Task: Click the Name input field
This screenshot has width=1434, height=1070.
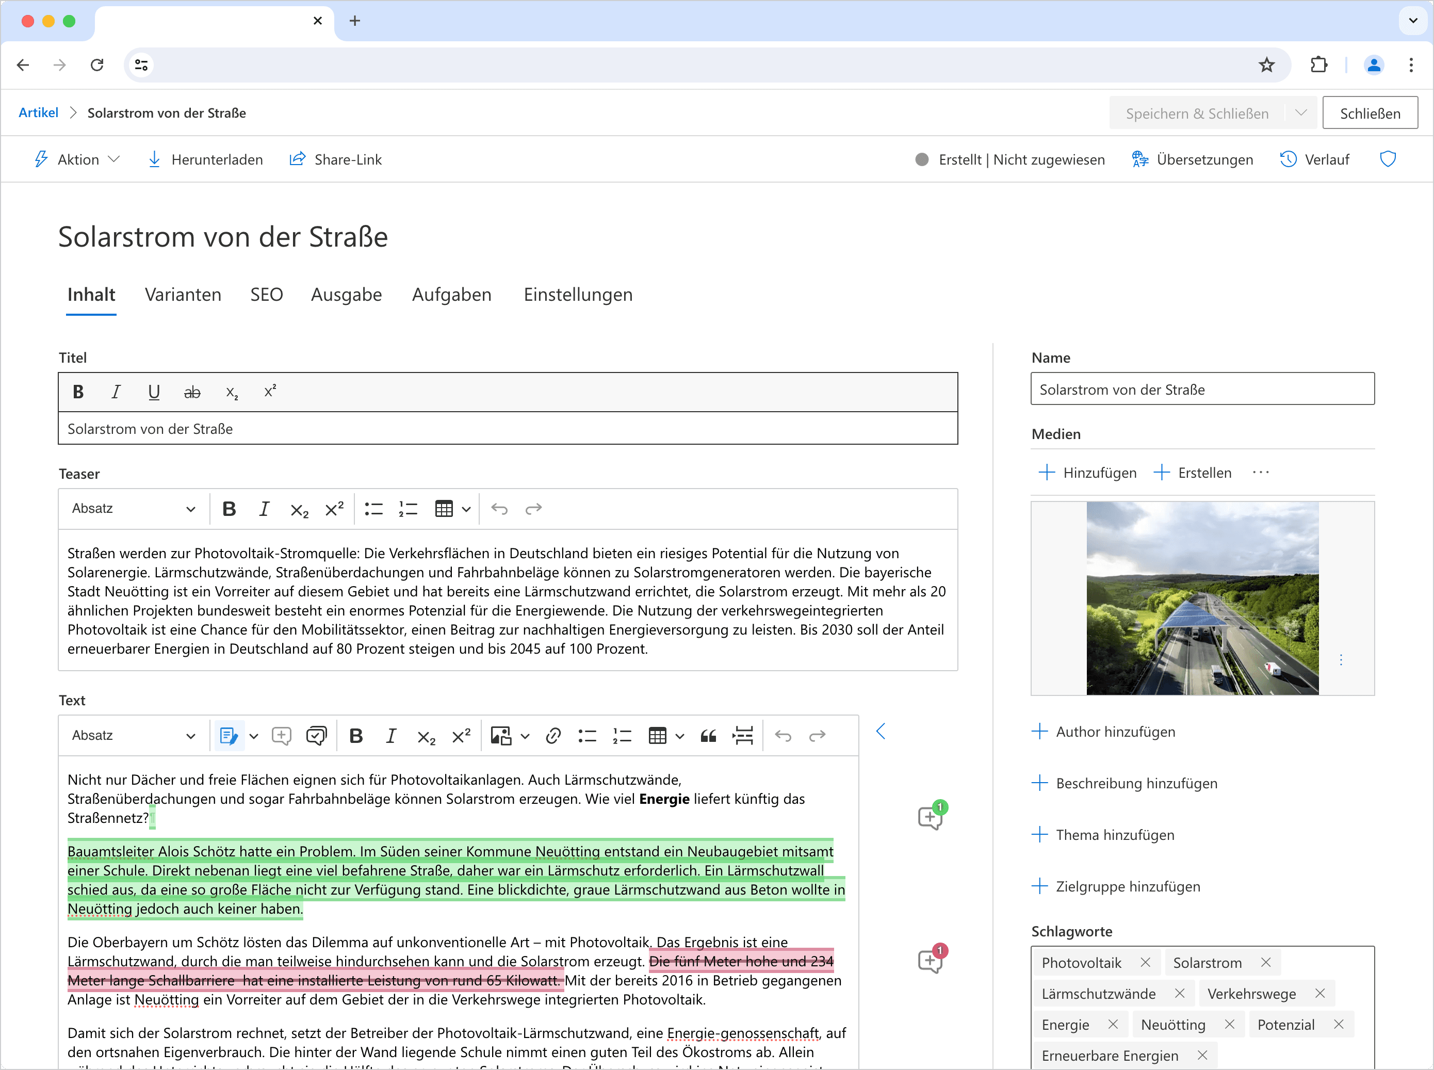Action: [1201, 390]
